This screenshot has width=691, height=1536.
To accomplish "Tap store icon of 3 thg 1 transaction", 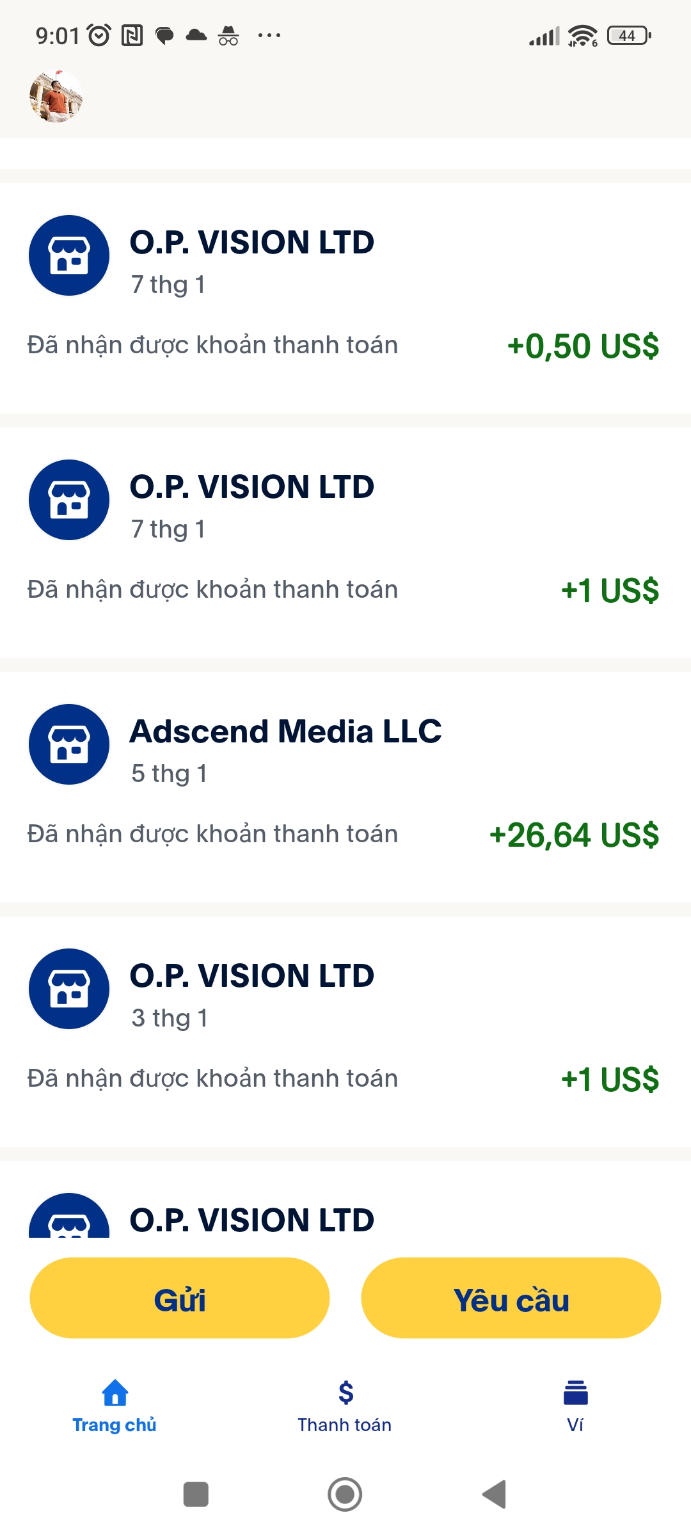I will [69, 989].
